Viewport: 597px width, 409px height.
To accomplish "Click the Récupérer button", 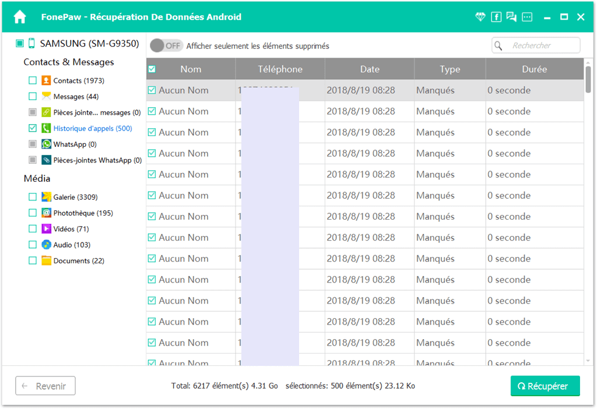I will click(x=545, y=386).
